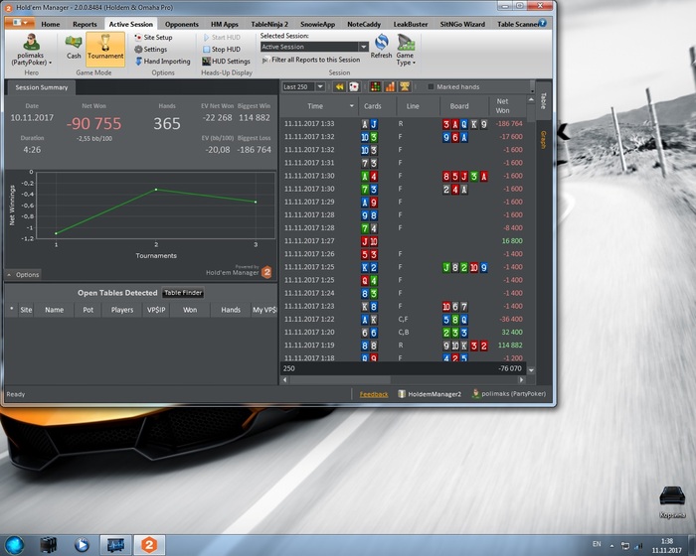Click the colored dots grid icon
Viewport: 696px width, 556px height.
click(x=376, y=87)
